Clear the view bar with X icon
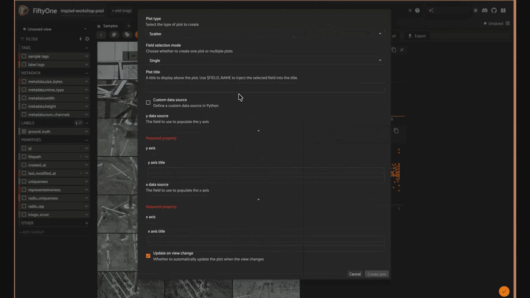The height and width of the screenshot is (298, 530). tap(410, 11)
